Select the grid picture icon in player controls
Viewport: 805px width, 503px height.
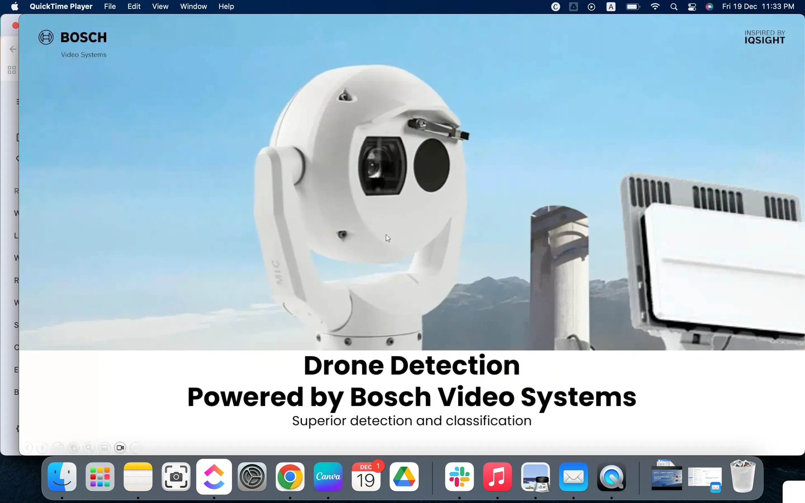click(x=74, y=448)
